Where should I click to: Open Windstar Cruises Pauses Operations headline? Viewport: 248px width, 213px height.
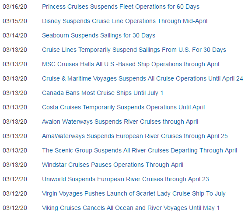tap(112, 165)
